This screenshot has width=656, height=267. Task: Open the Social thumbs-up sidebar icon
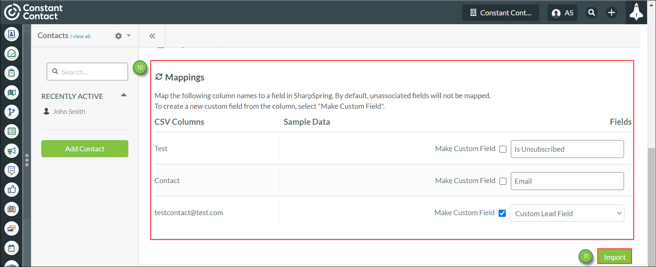coord(12,190)
